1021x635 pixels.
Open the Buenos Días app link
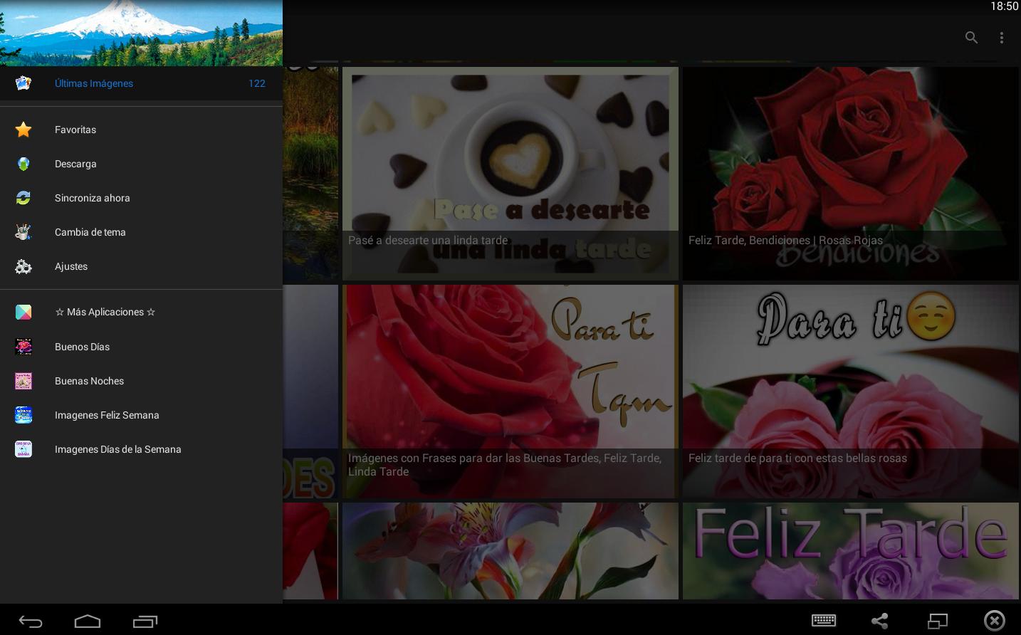(x=141, y=347)
